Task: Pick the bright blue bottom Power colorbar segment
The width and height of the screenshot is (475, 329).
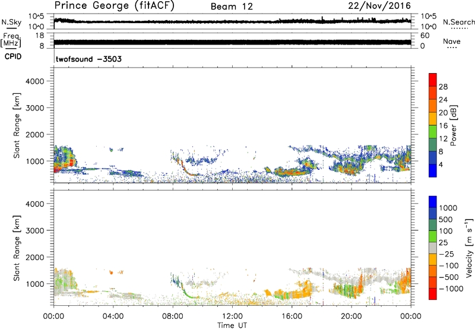Action: point(433,171)
